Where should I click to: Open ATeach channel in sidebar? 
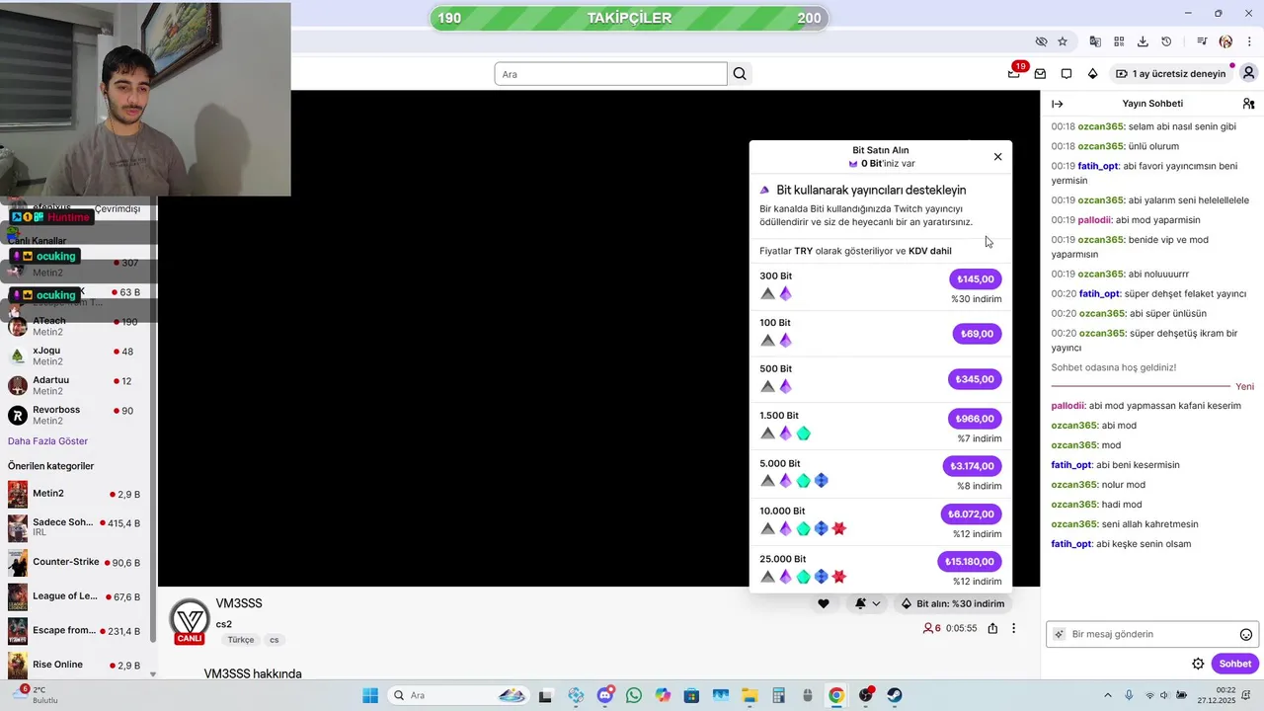click(x=76, y=327)
